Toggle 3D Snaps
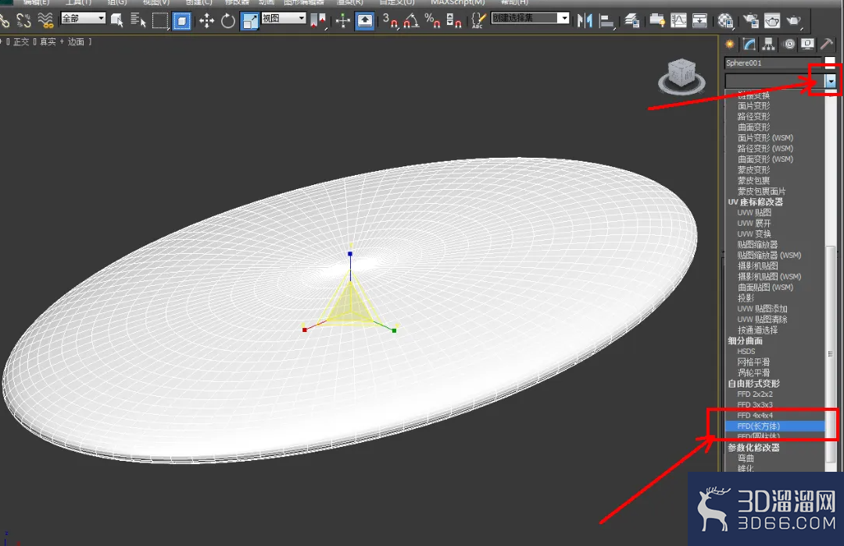Screen dimensions: 844x546 390,21
